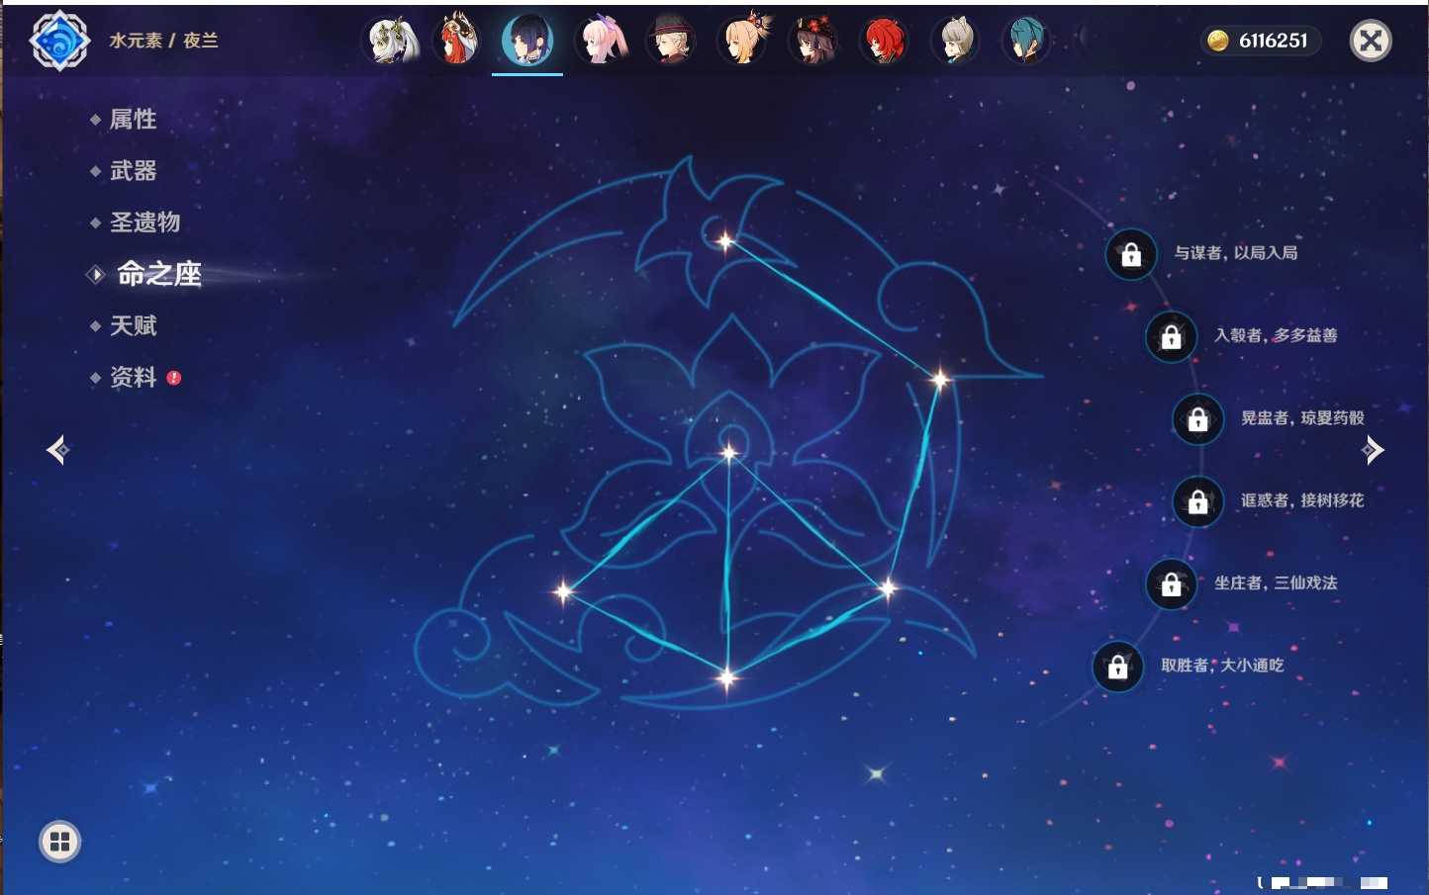
Task: Click the label 诓惑者，接树移花
Action: pos(1302,500)
